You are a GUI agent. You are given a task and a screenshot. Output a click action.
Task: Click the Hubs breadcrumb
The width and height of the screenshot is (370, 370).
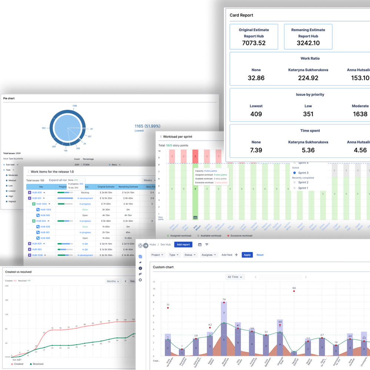point(153,245)
